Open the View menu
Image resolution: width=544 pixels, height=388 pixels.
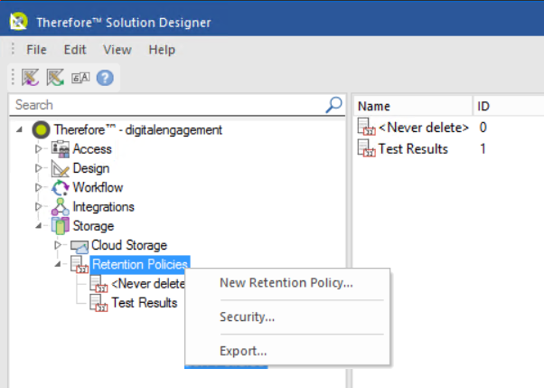point(117,50)
